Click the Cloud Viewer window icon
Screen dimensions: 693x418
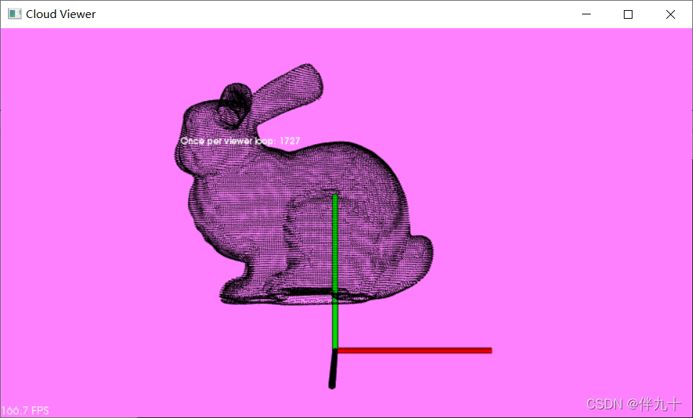tap(14, 14)
